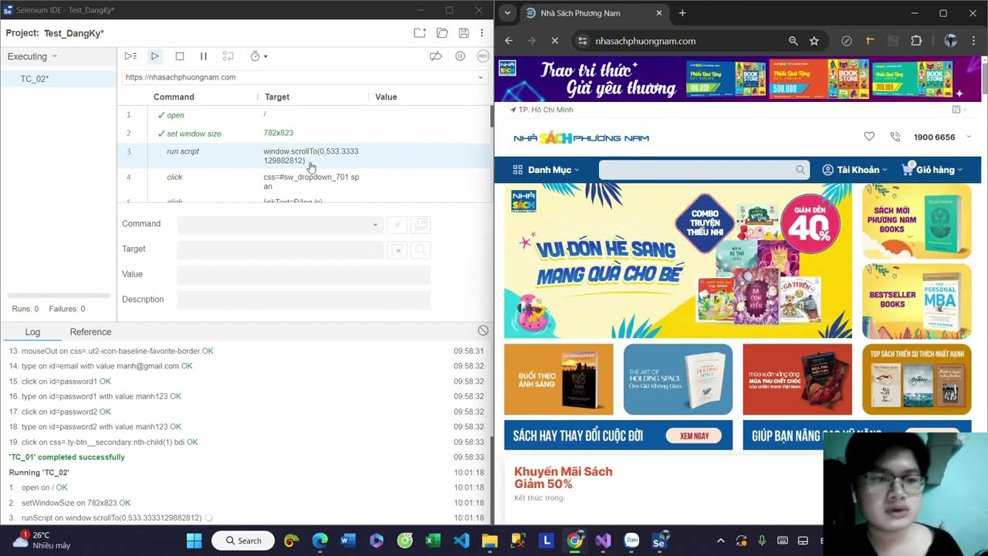988x556 pixels.
Task: Click the open new window configuration icon
Action: click(x=421, y=225)
